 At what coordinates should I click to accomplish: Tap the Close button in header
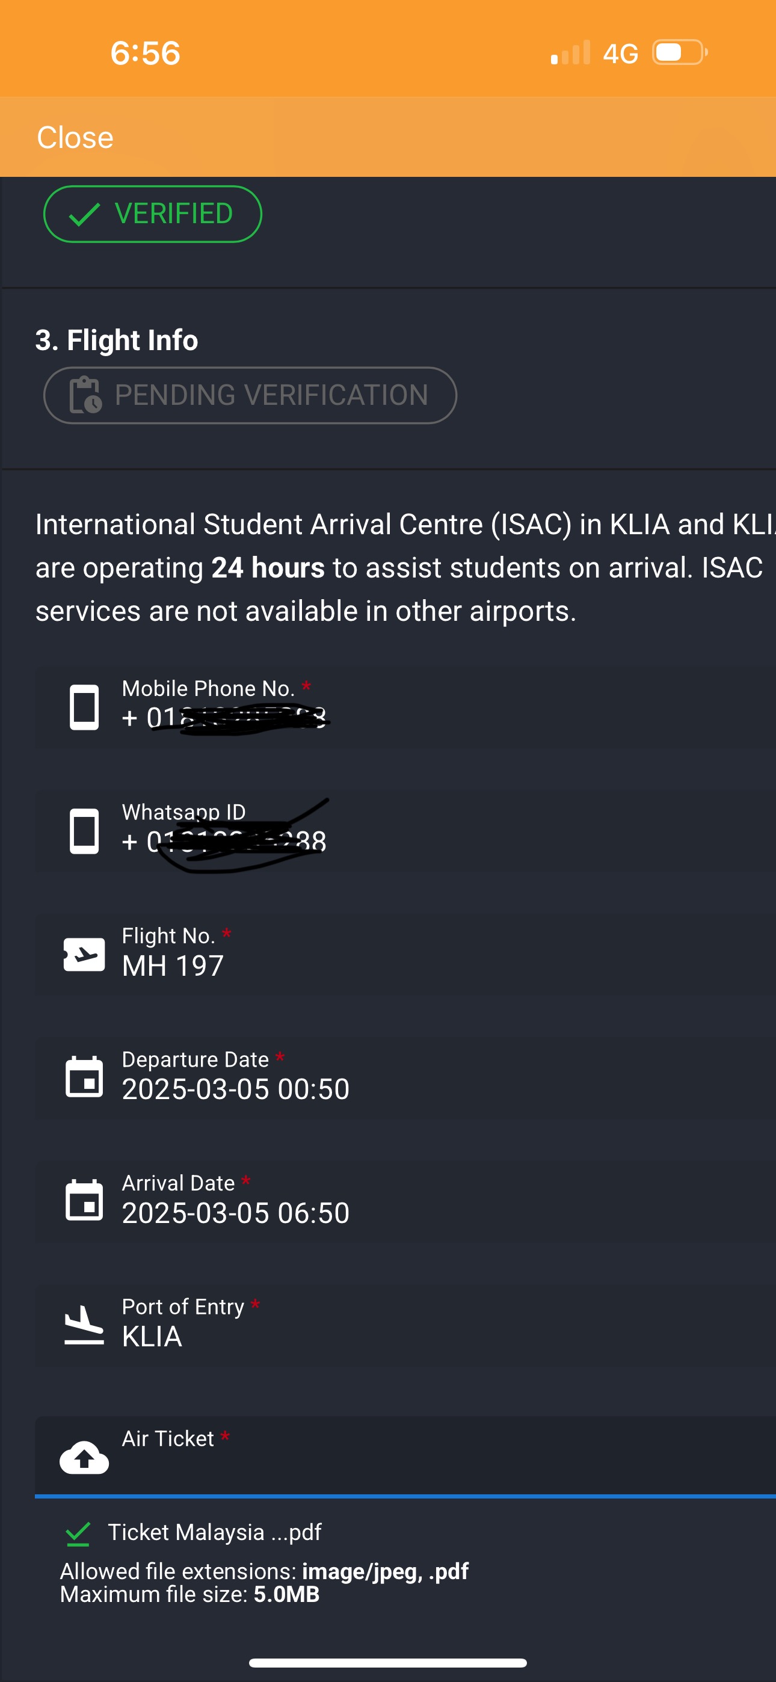point(75,138)
